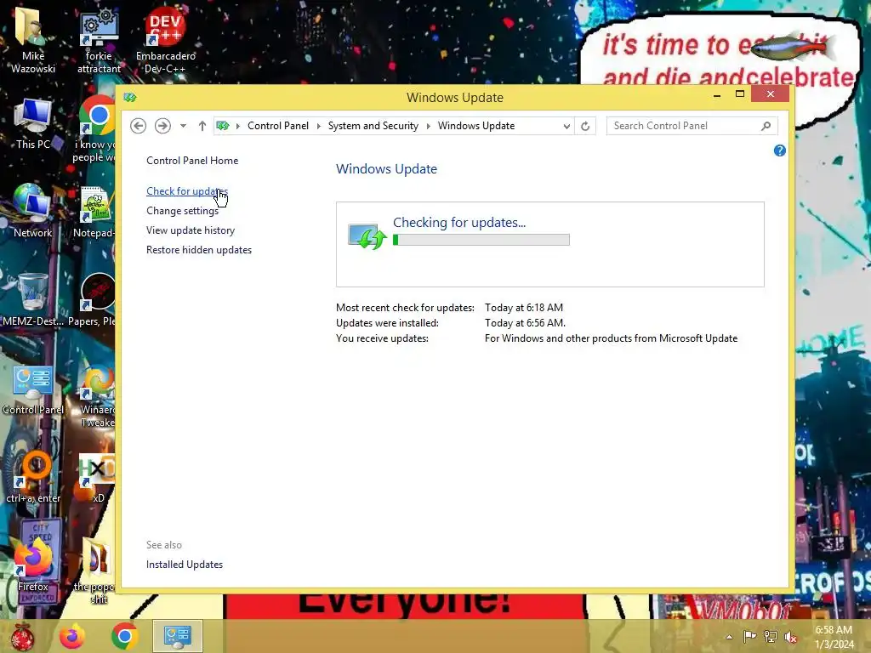The image size is (871, 653).
Task: Open Control Panel Home link
Action: pos(192,161)
